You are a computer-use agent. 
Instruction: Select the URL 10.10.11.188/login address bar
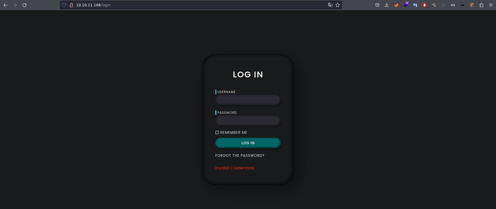[184, 5]
